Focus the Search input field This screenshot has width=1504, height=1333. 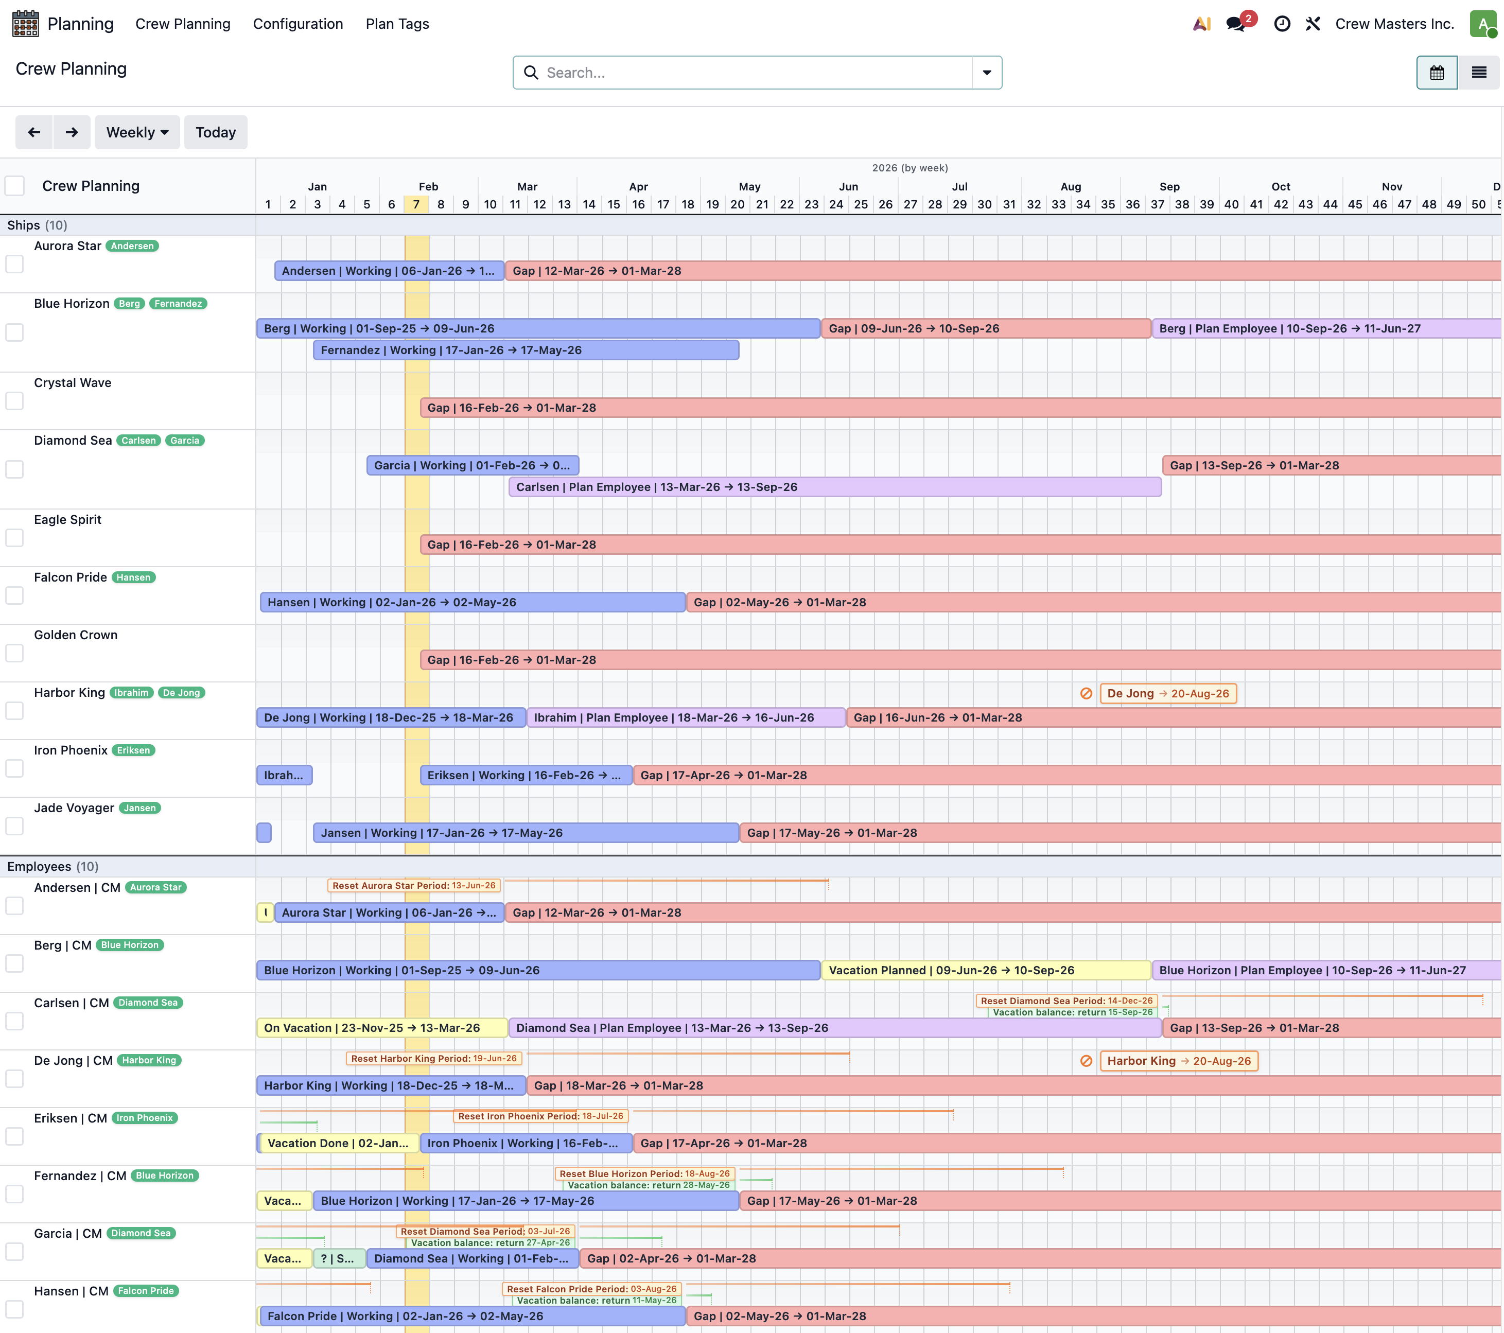(x=757, y=73)
